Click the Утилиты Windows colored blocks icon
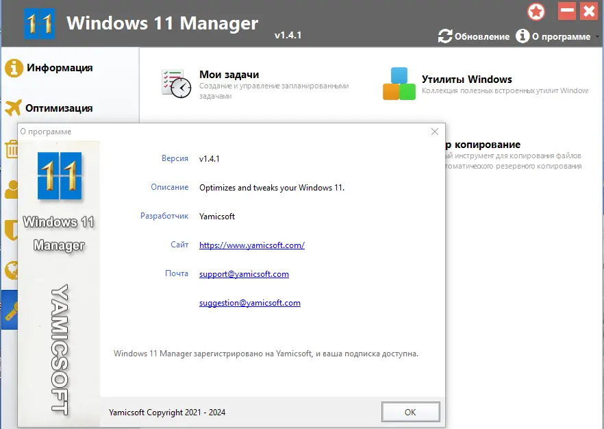 (x=399, y=84)
